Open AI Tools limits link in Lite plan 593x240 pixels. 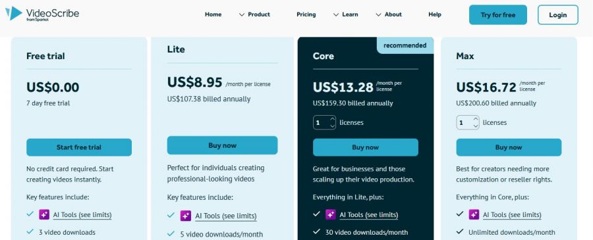pos(226,216)
